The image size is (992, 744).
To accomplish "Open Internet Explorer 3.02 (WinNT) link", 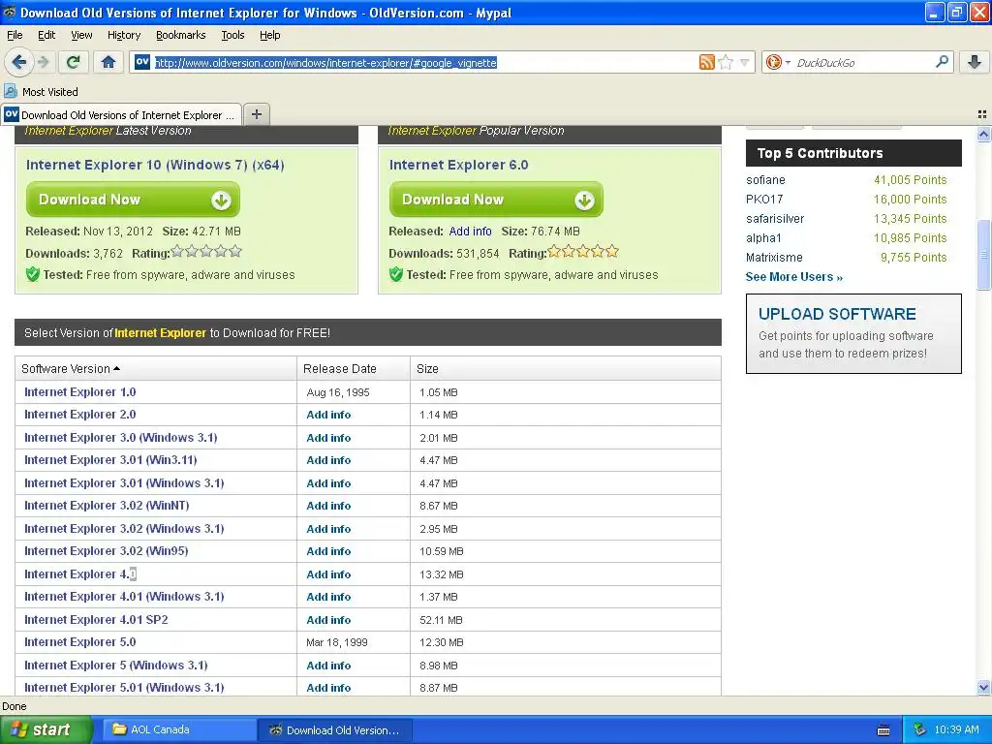I will coord(107,506).
